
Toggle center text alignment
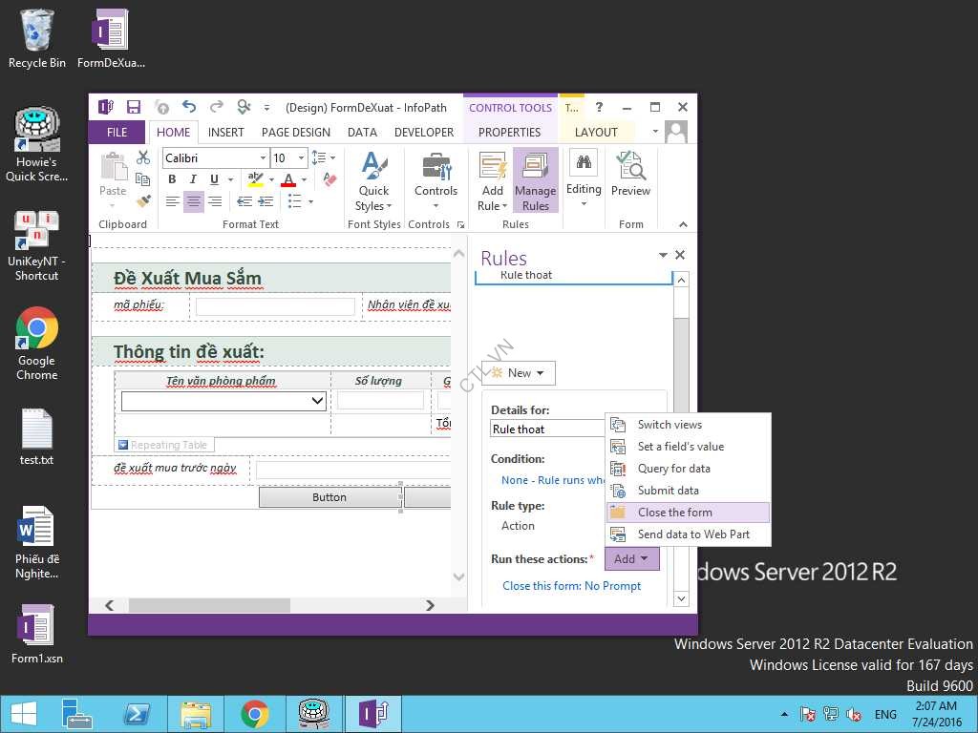pos(194,201)
